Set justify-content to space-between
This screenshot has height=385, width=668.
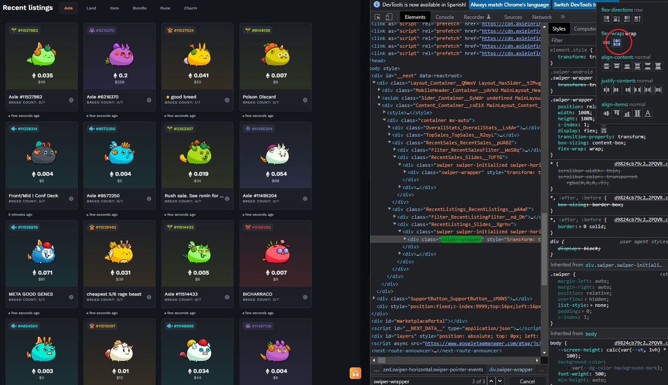(x=637, y=90)
